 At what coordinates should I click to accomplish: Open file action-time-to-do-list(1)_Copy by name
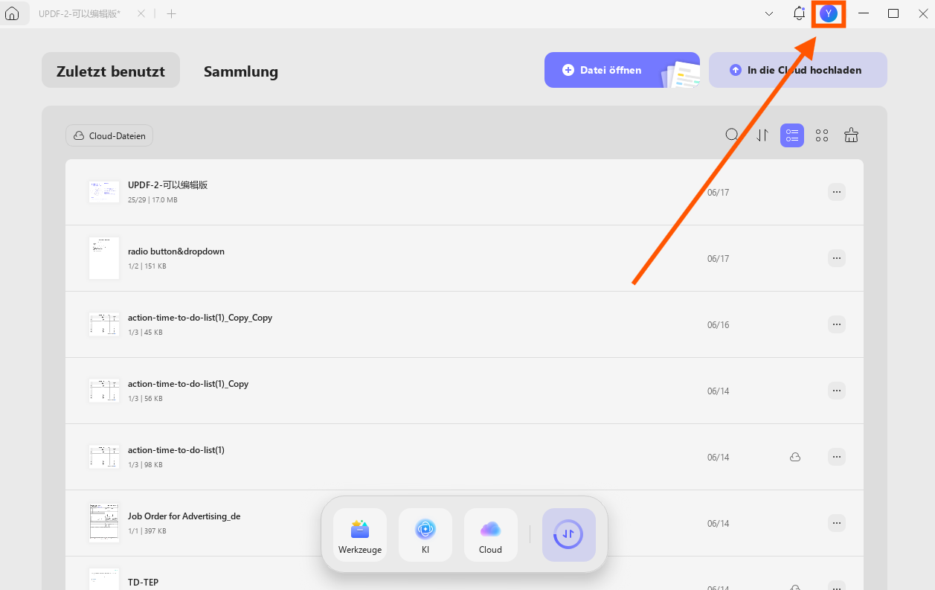coord(188,384)
